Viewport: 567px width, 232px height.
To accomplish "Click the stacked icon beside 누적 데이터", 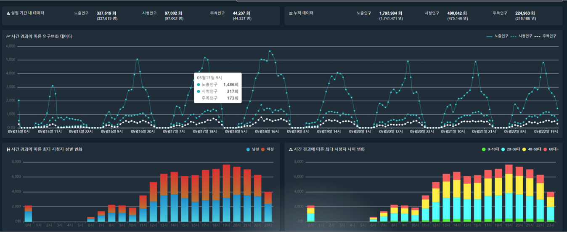I will click(x=291, y=13).
